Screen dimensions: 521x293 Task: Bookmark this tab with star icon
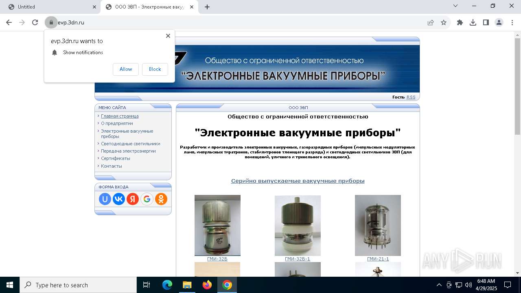444,22
